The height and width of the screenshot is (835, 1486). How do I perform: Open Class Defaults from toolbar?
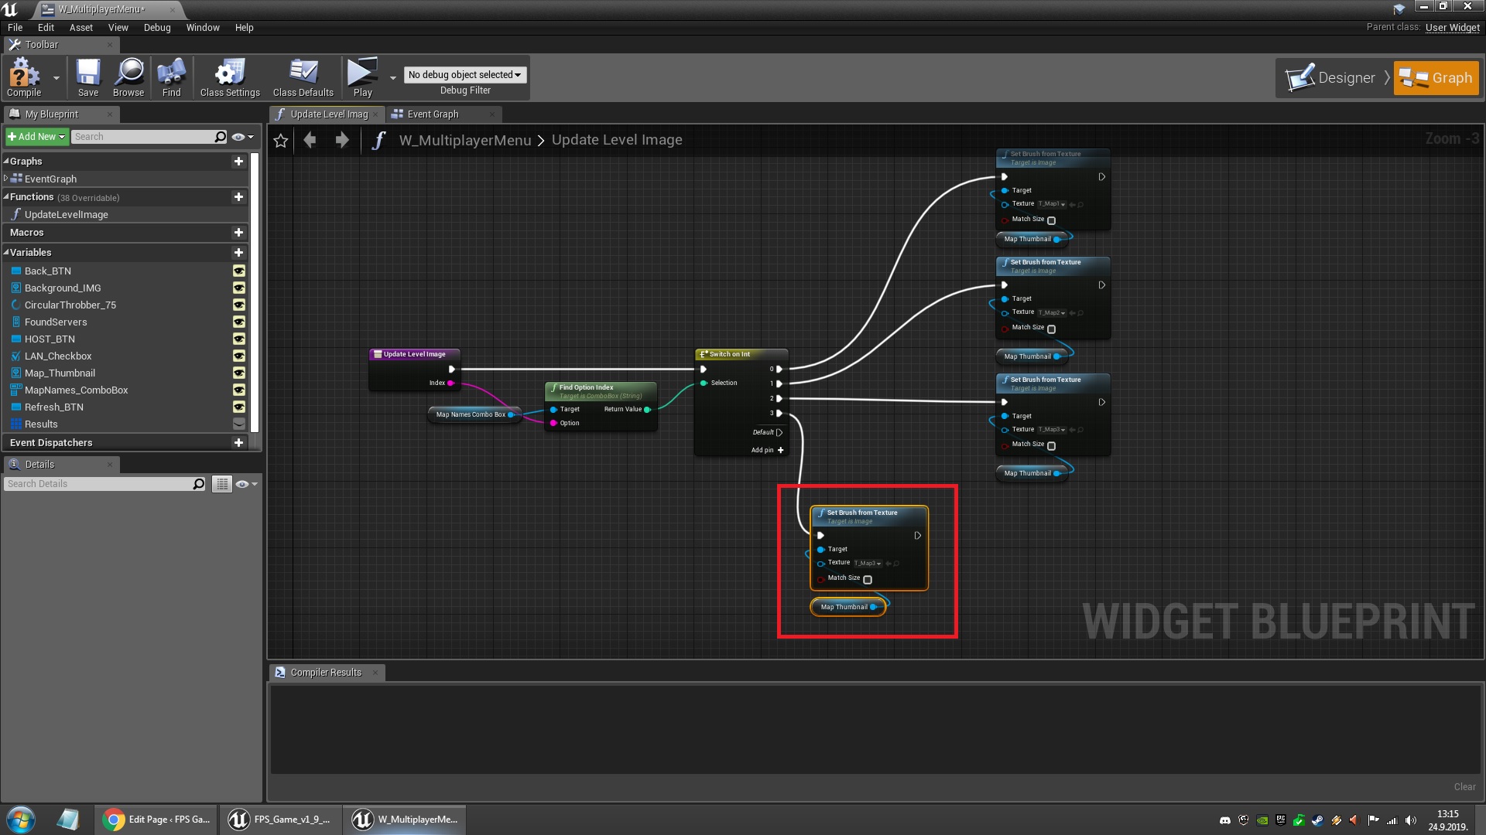(303, 77)
